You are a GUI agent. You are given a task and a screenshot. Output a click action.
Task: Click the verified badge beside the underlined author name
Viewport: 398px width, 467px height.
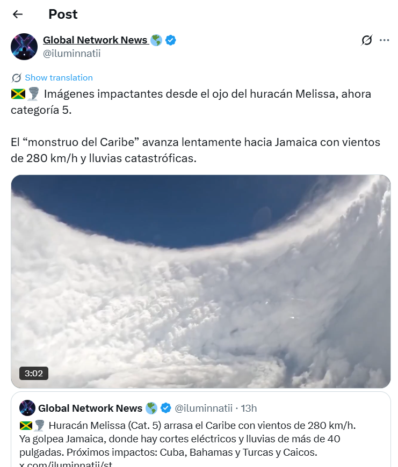tap(171, 40)
